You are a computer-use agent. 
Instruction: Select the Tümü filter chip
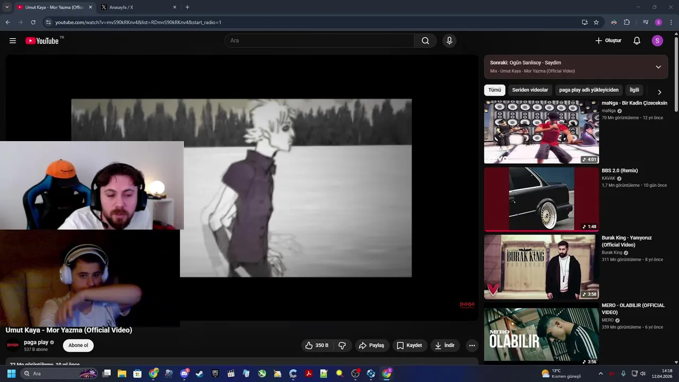494,90
